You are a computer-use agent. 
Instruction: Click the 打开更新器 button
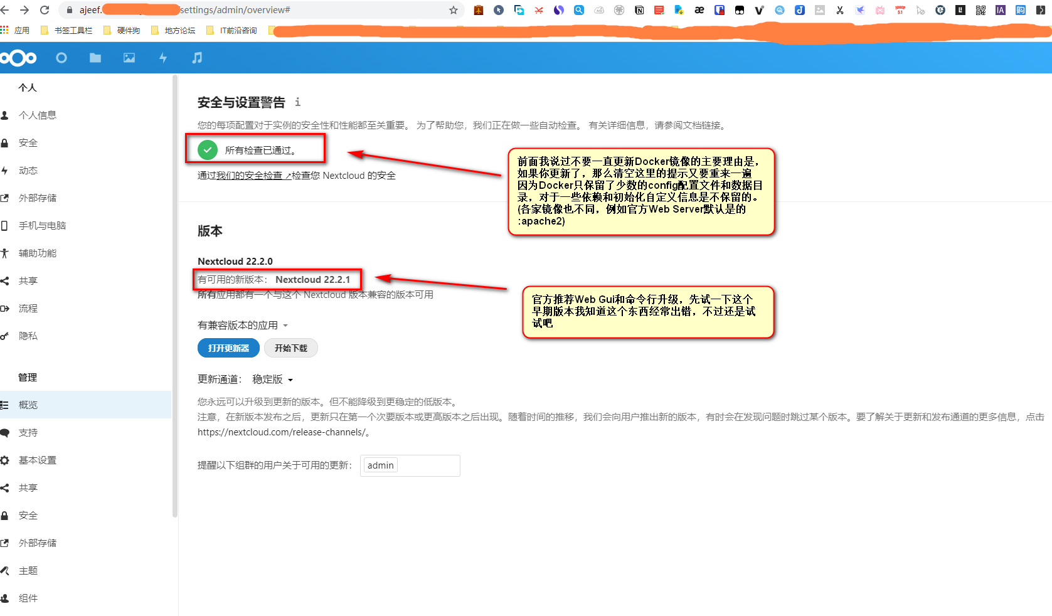click(228, 348)
